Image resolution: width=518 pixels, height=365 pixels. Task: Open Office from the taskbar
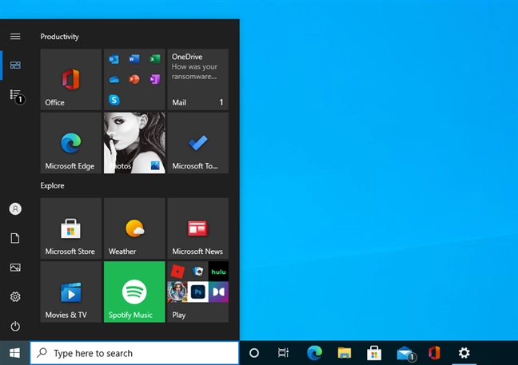434,353
